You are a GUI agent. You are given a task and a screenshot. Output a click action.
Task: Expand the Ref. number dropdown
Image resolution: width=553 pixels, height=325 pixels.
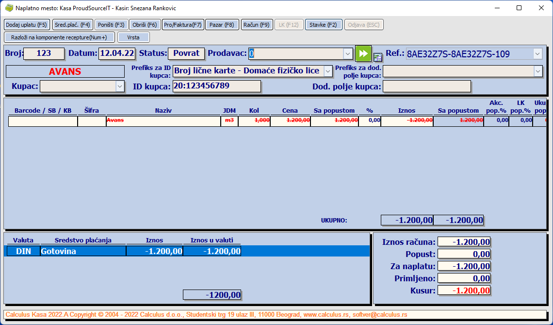pyautogui.click(x=537, y=53)
